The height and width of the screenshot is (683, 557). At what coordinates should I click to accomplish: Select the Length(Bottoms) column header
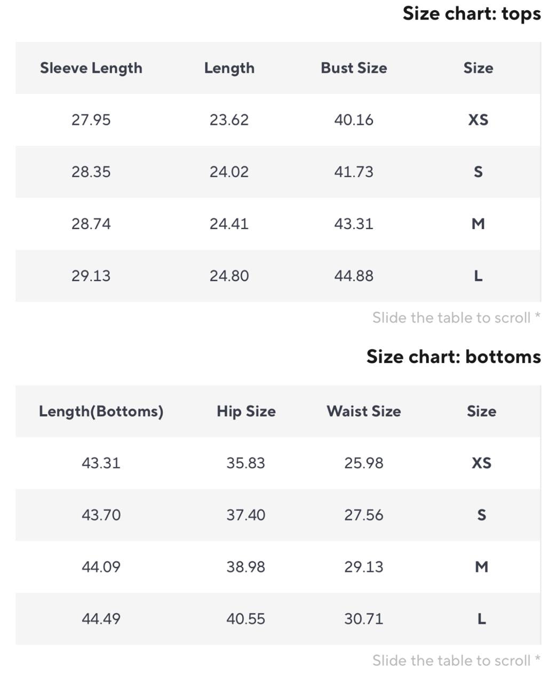[x=101, y=411]
